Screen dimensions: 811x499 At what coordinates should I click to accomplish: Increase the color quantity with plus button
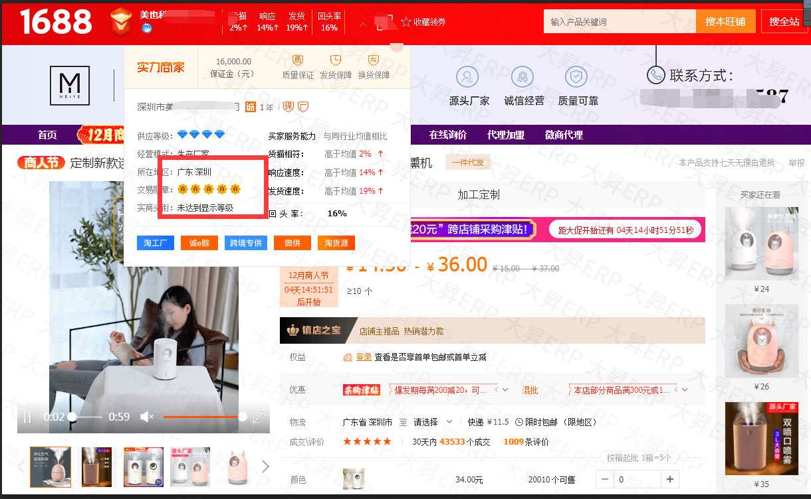(670, 479)
